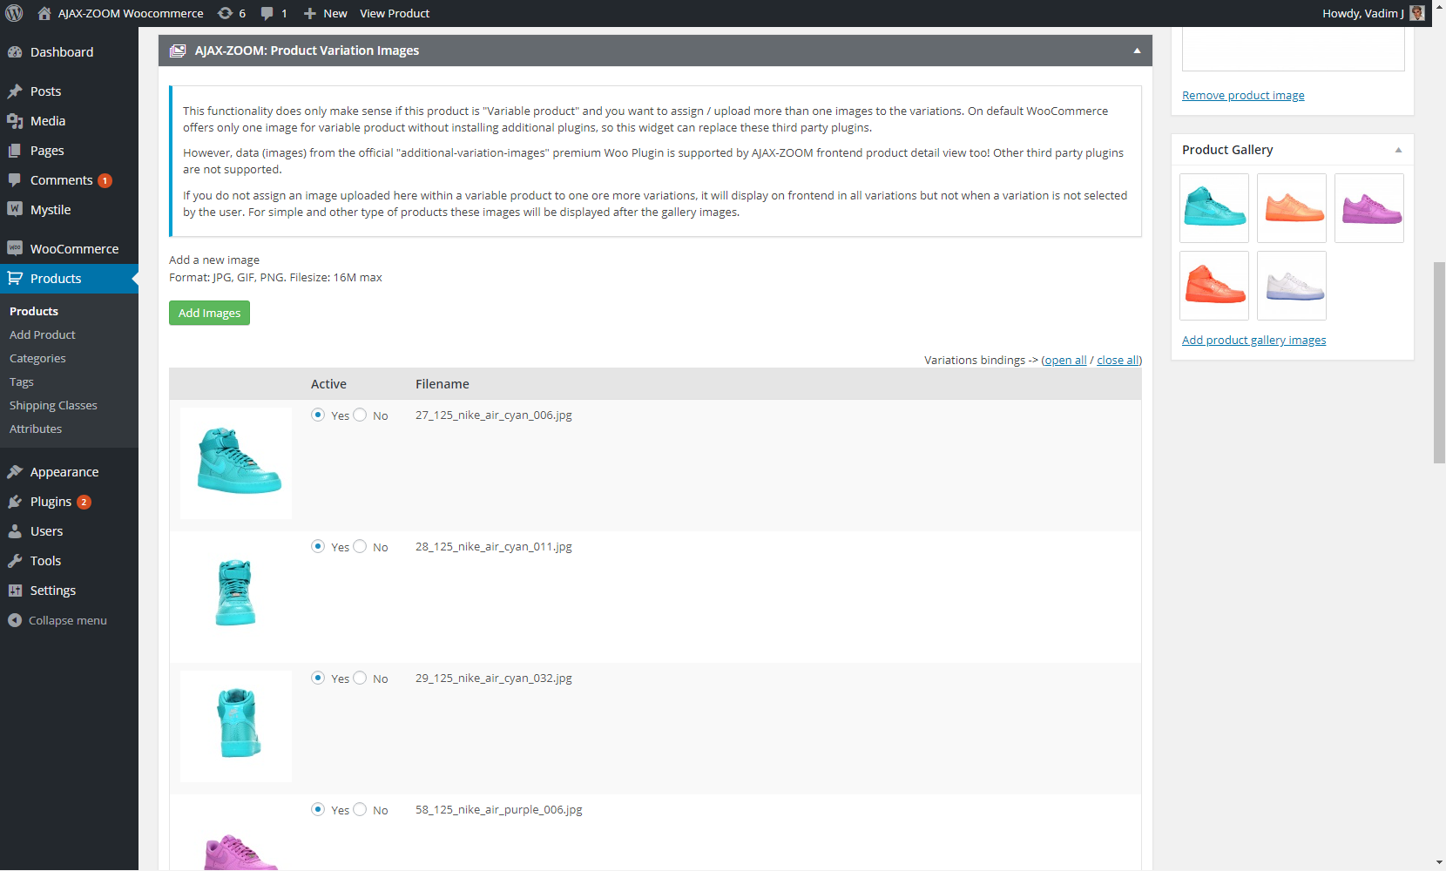This screenshot has height=871, width=1446.
Task: Select Yes for 58_125_nike_air_purple_006.jpg
Action: pos(318,810)
